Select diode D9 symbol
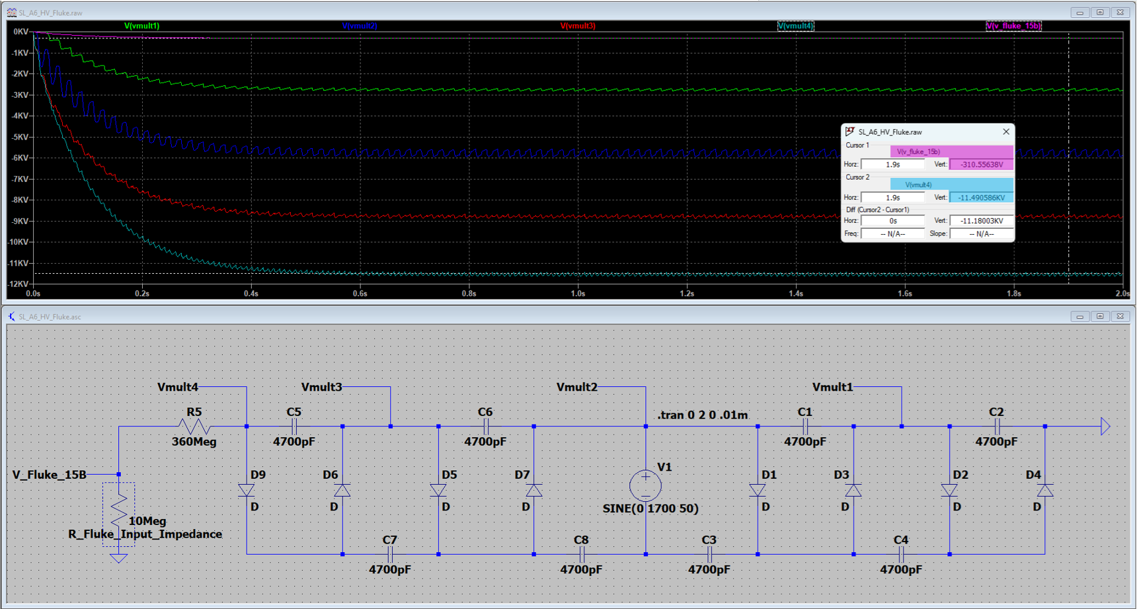Viewport: 1137px width, 609px height. [247, 490]
